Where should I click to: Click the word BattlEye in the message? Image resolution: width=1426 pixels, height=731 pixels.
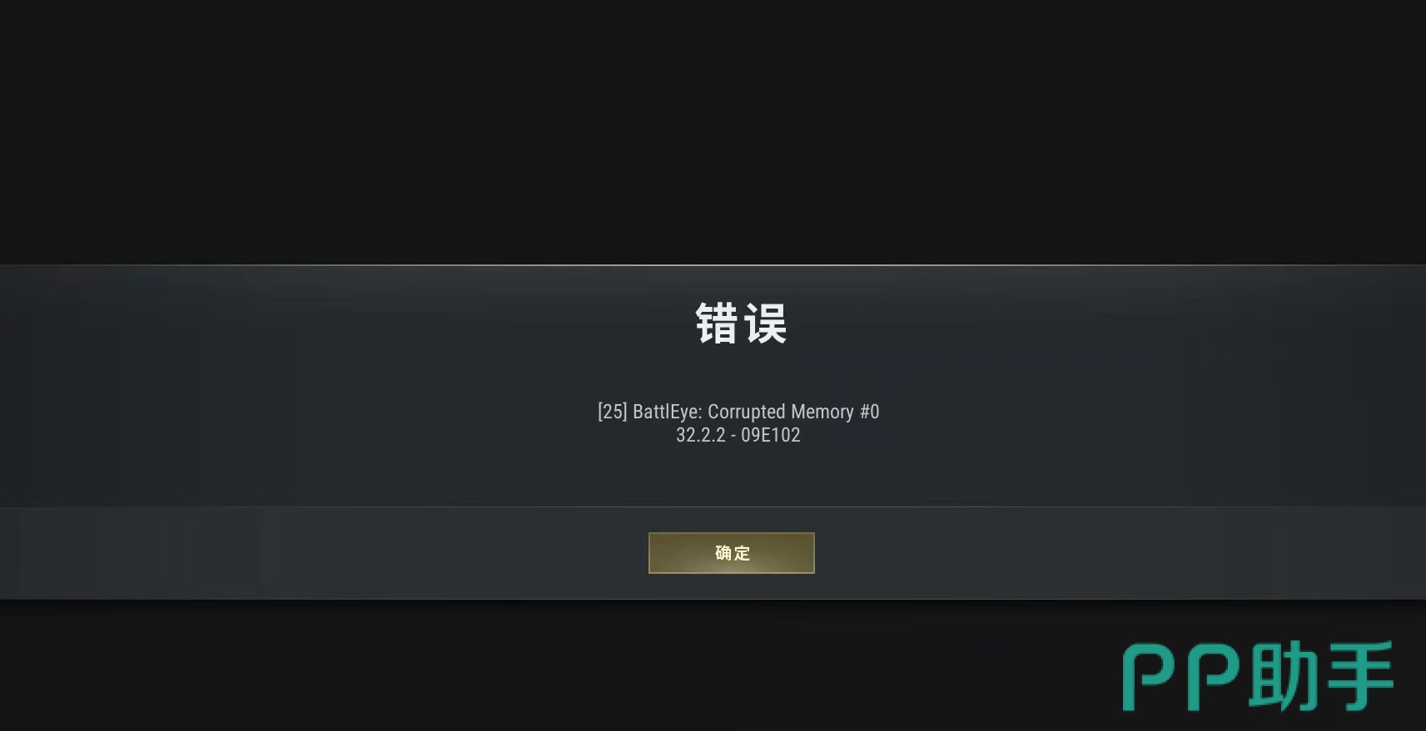click(x=668, y=412)
